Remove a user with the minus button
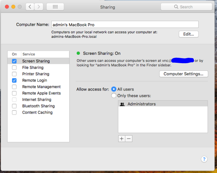This screenshot has height=173, width=217. point(129,139)
